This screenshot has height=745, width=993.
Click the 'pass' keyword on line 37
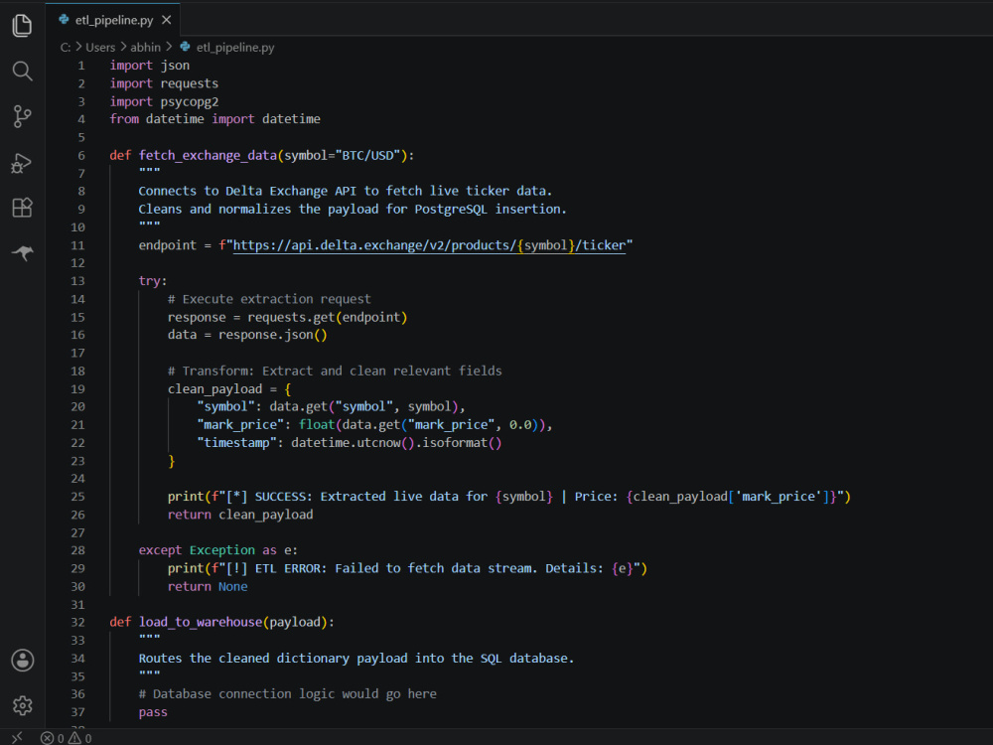pyautogui.click(x=153, y=712)
